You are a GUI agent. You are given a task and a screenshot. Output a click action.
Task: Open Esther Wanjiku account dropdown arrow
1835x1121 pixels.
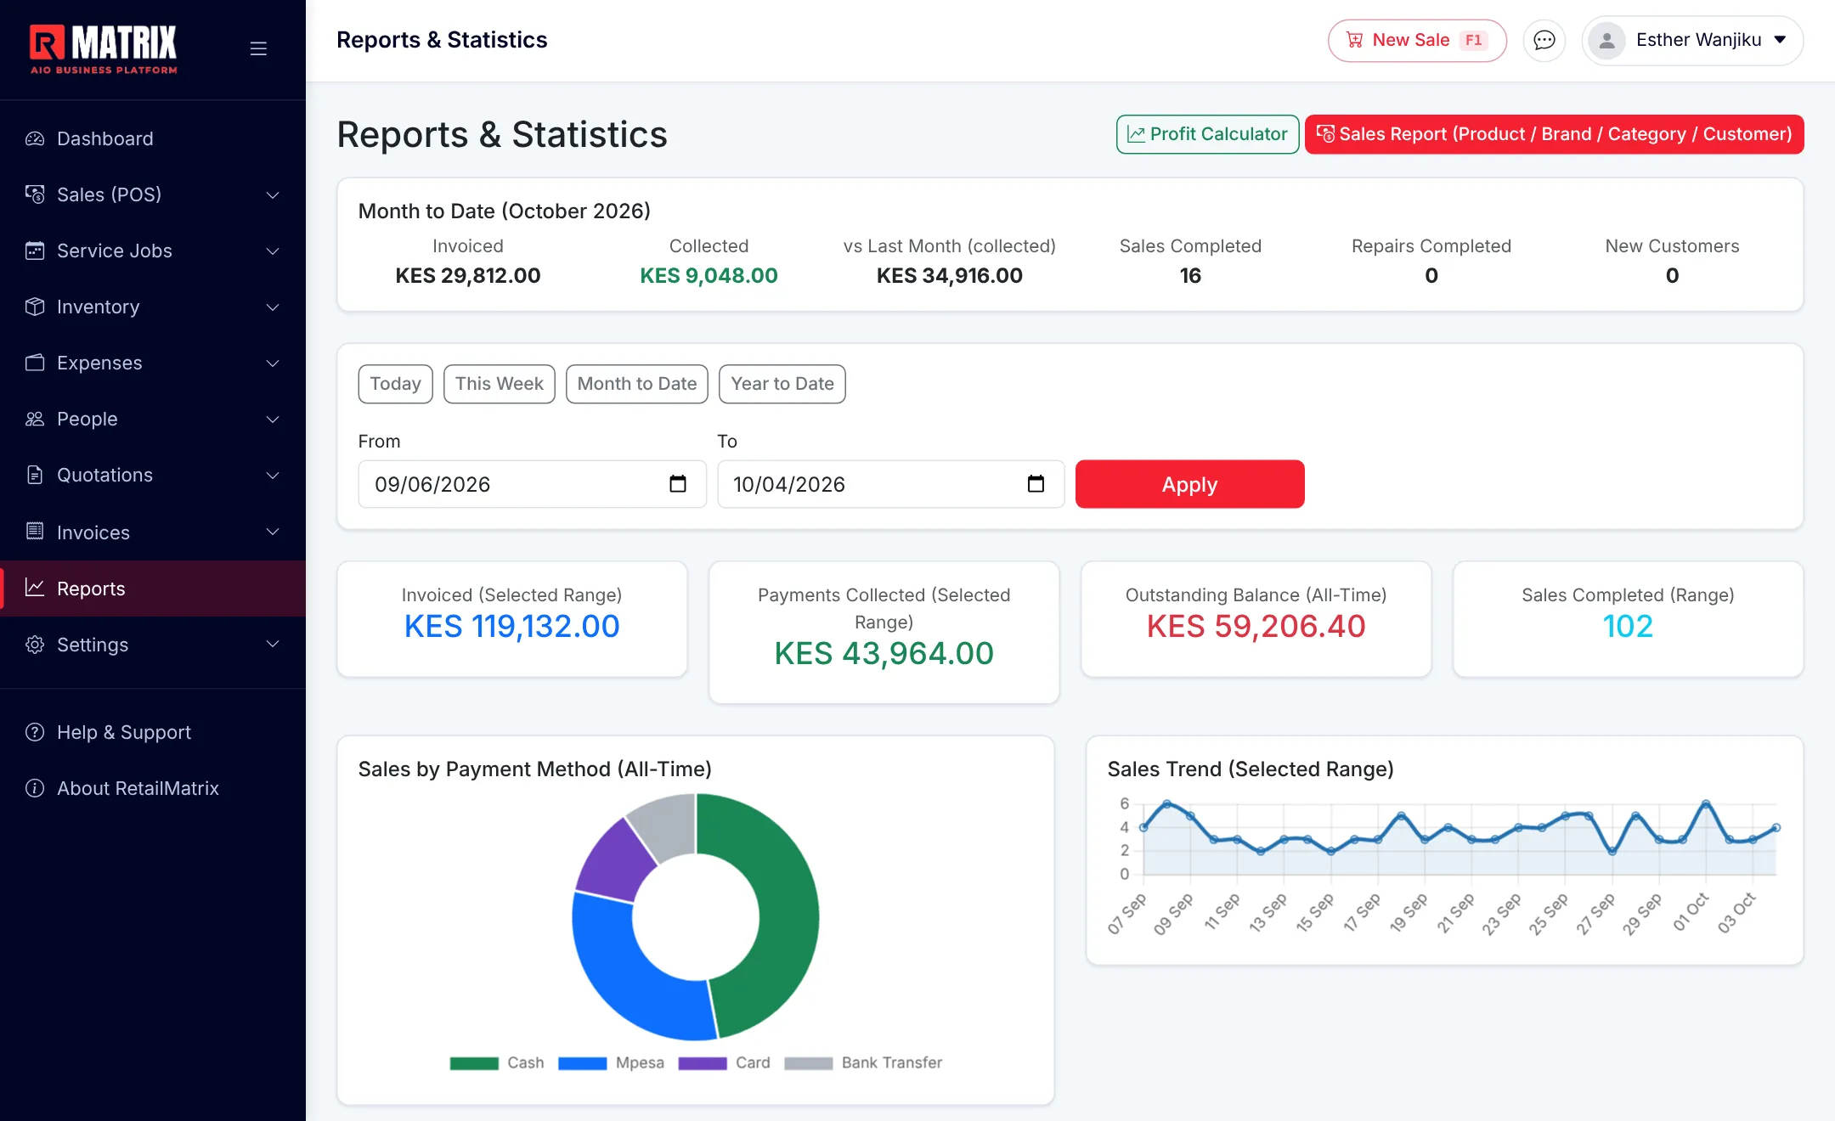(x=1780, y=40)
